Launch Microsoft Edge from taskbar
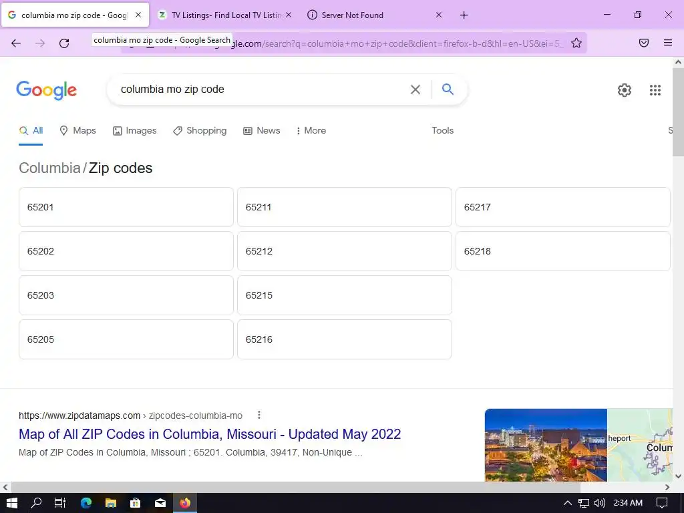The width and height of the screenshot is (684, 513). [86, 503]
